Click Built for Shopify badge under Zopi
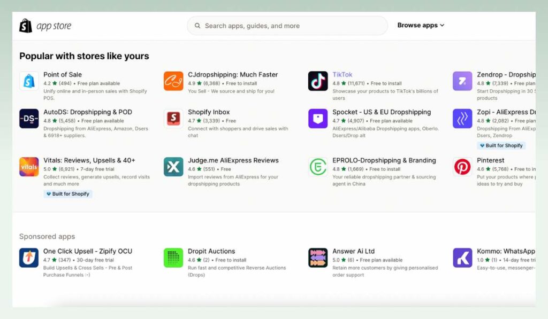Image resolution: width=548 pixels, height=319 pixels. 501,145
